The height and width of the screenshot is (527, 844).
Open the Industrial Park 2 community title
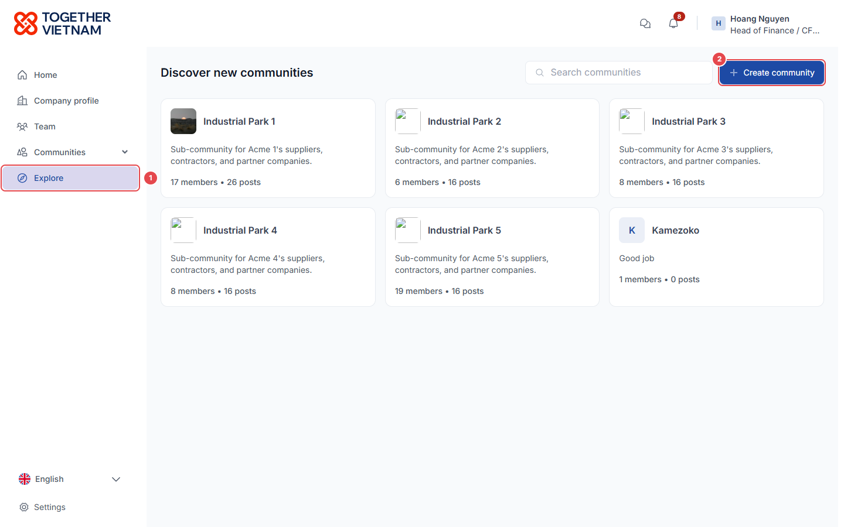pyautogui.click(x=464, y=121)
